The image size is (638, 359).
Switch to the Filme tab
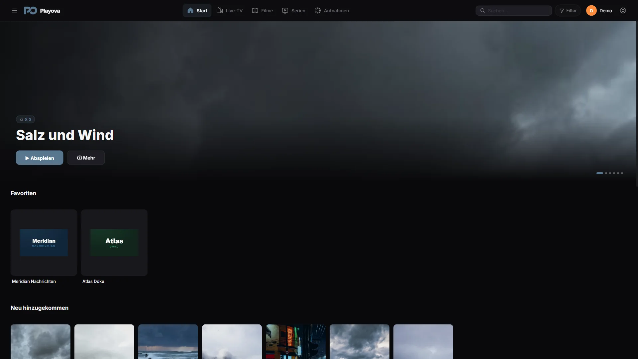[263, 11]
